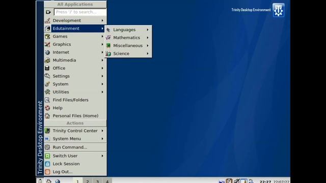Choose Lock Session
The image size is (326, 183).
[75, 164]
